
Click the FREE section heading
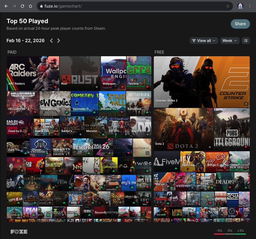pos(159,52)
